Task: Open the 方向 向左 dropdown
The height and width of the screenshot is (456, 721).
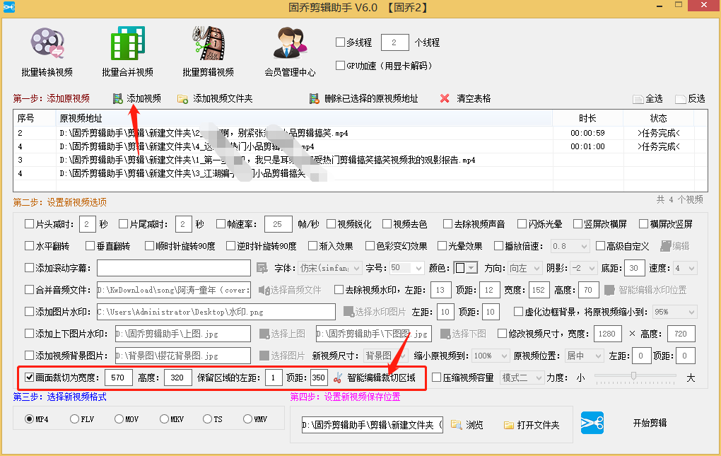Action: point(526,267)
